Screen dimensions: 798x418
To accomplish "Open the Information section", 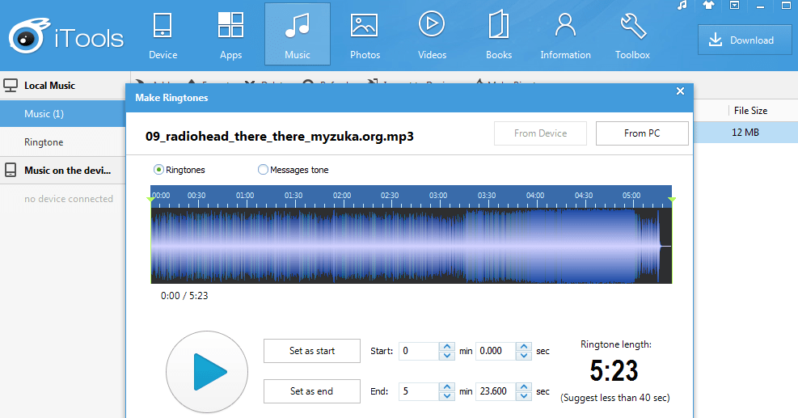I will pos(565,35).
